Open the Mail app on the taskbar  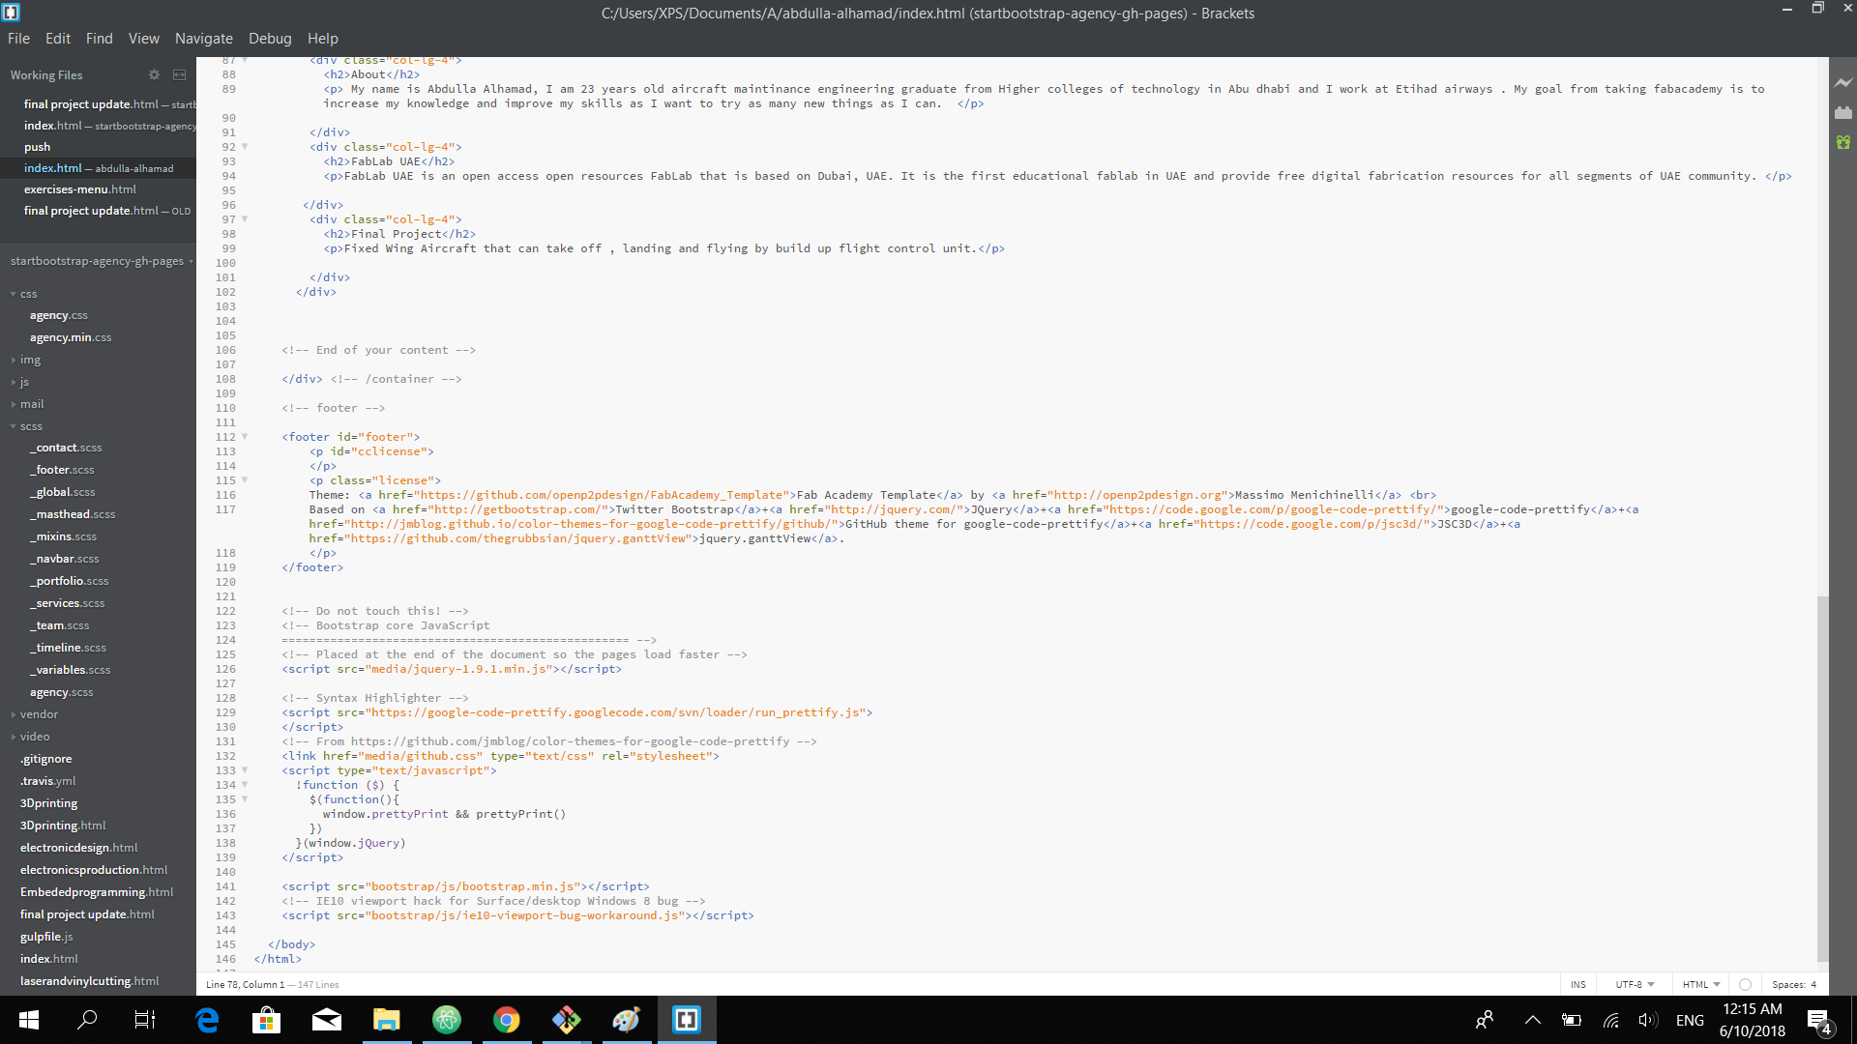[327, 1020]
